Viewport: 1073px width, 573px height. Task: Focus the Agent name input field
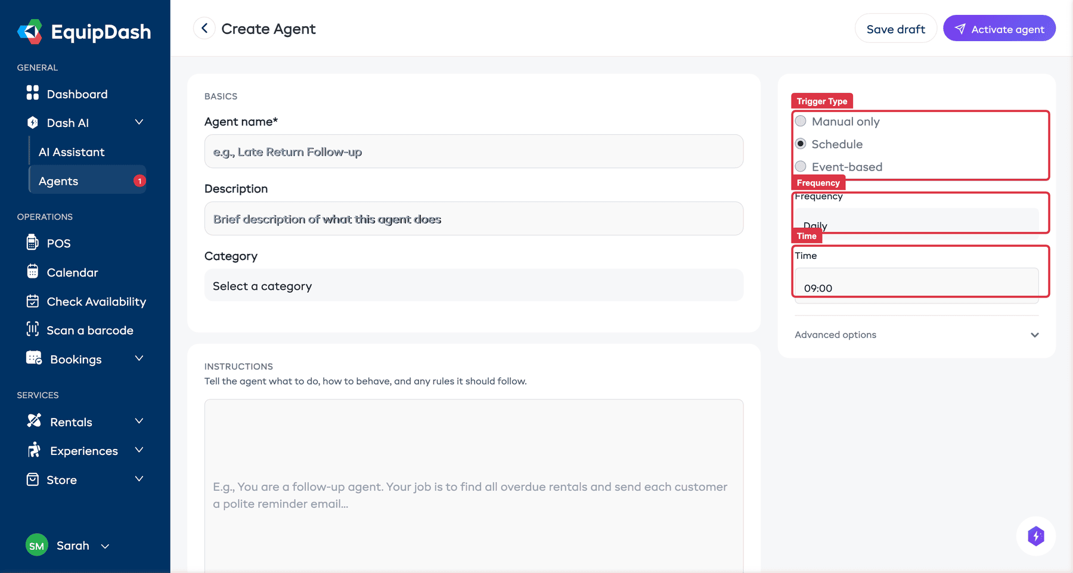[473, 152]
